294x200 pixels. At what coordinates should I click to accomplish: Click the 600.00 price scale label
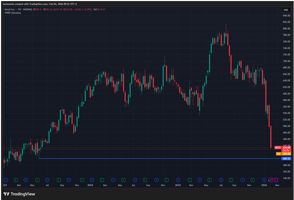(286, 94)
